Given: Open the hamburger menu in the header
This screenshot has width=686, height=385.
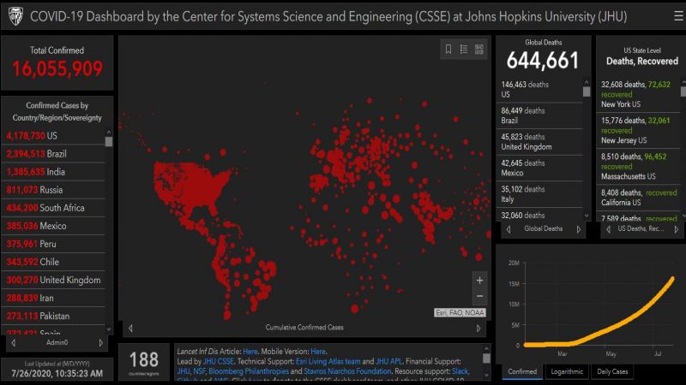Looking at the screenshot, I should 678,16.
